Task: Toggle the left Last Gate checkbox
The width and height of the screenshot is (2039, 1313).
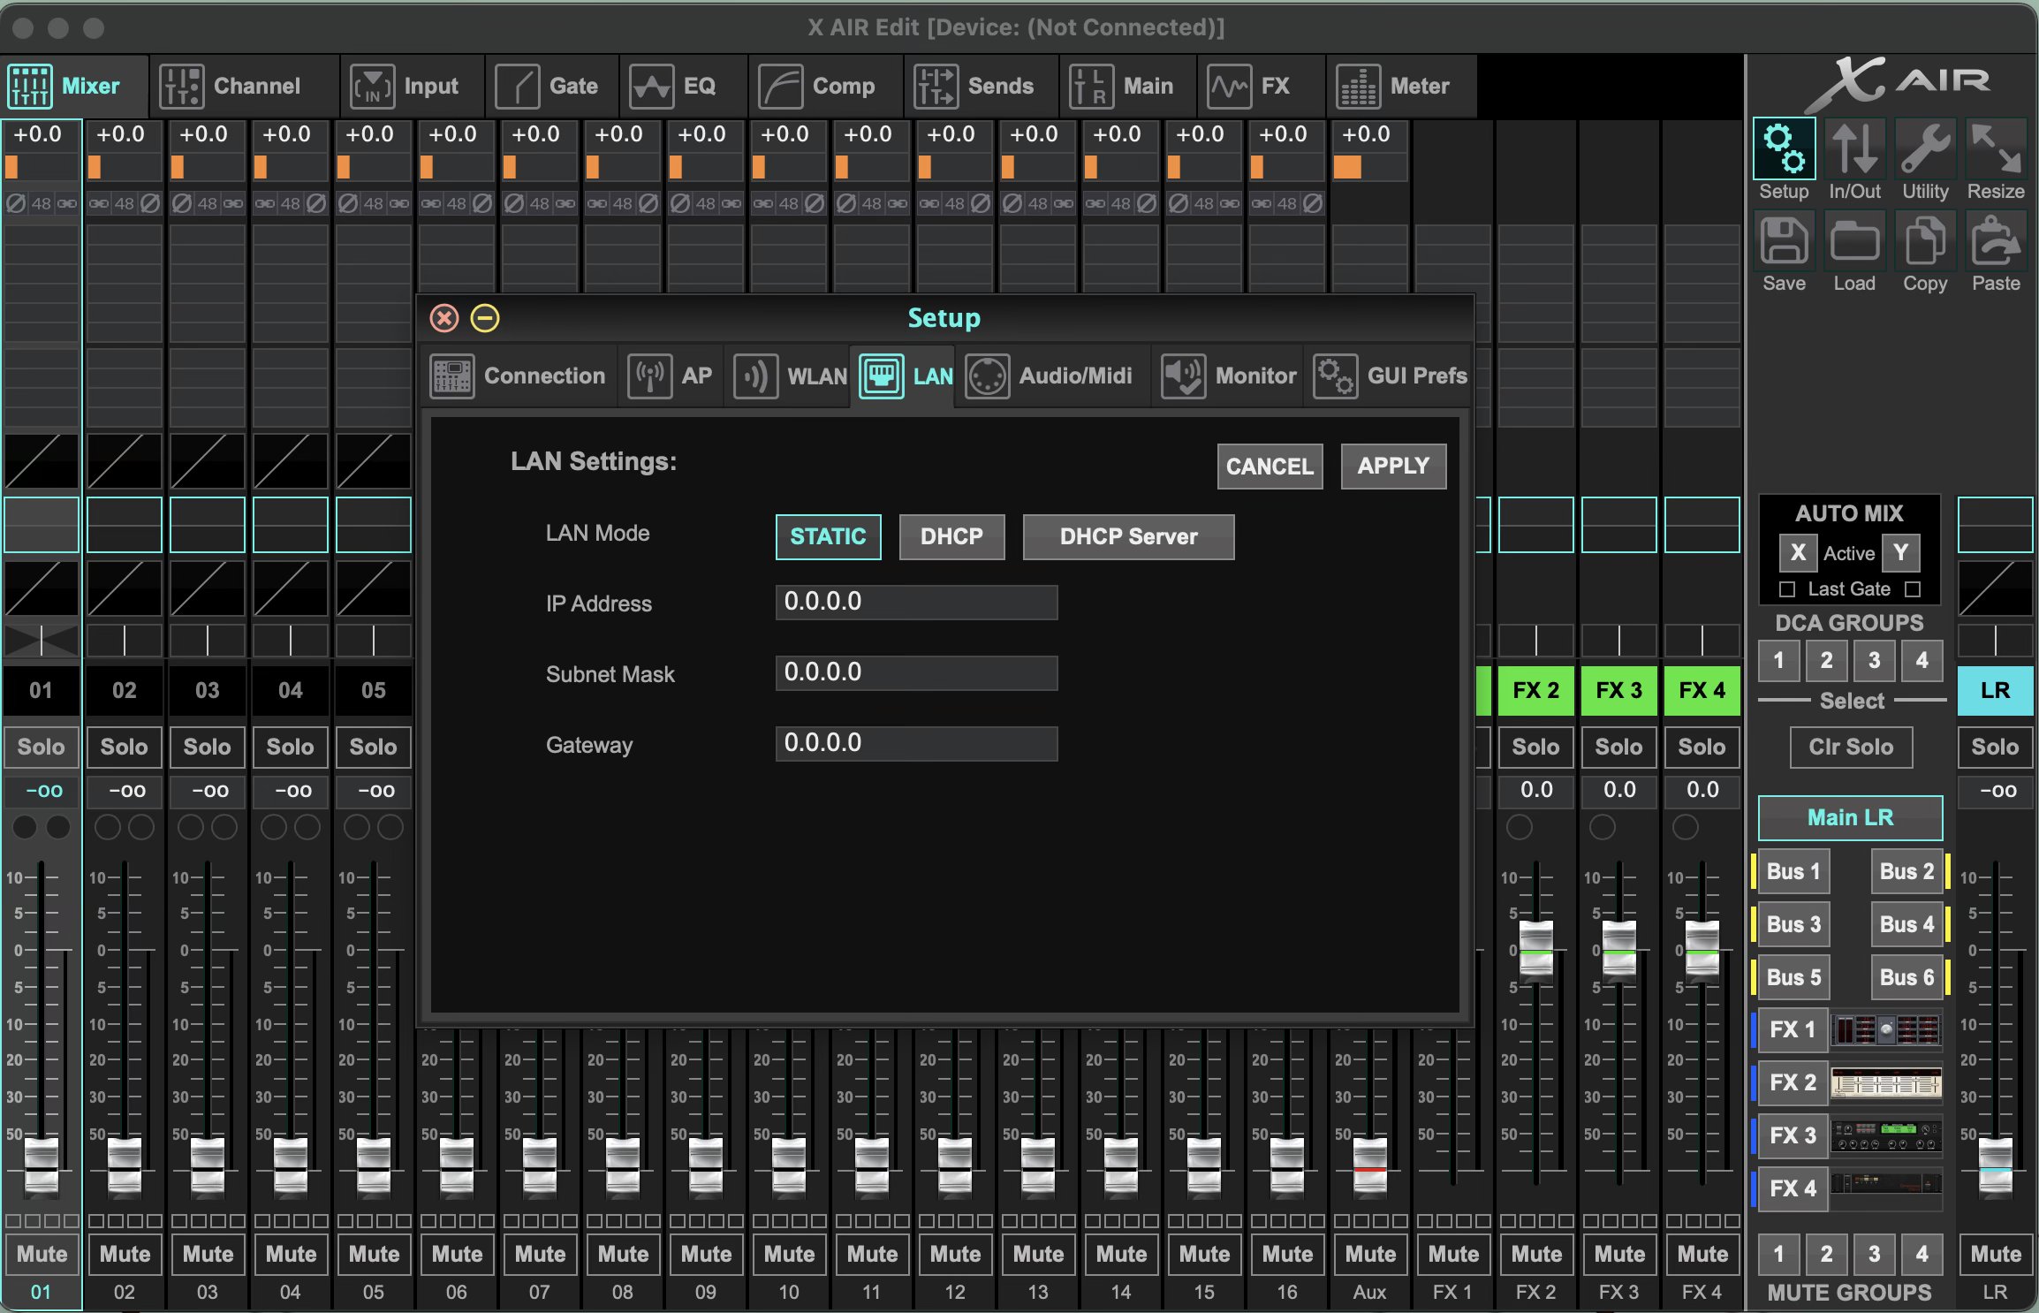Action: pos(1787,589)
